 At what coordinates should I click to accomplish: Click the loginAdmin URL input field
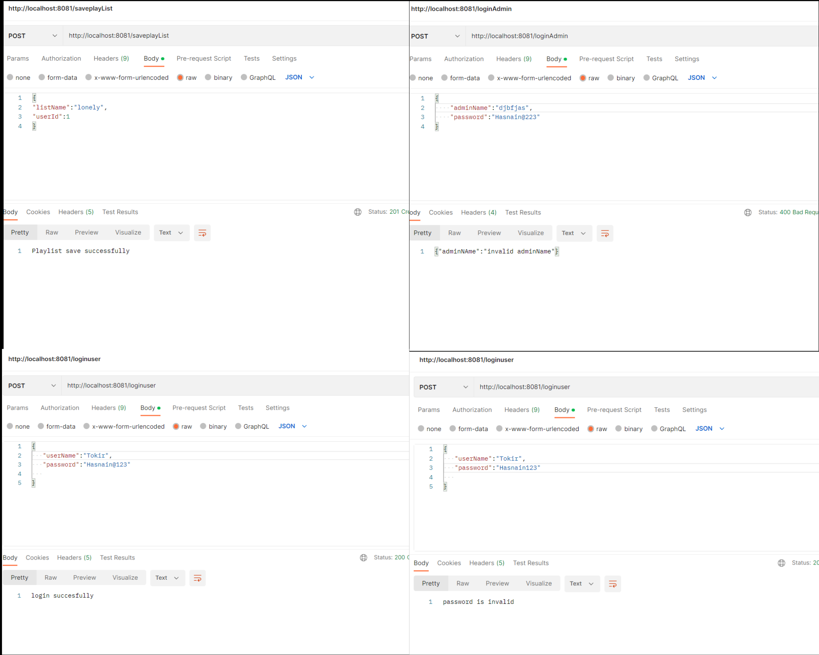coord(643,36)
